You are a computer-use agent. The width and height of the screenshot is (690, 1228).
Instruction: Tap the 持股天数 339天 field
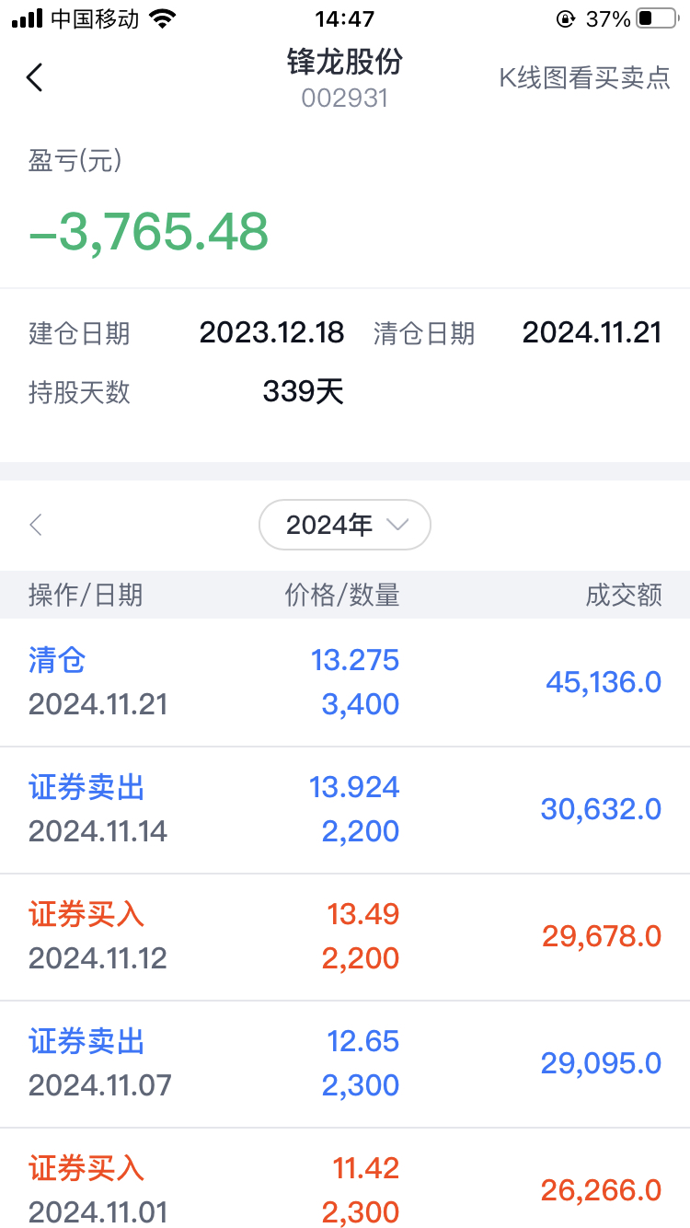point(184,392)
